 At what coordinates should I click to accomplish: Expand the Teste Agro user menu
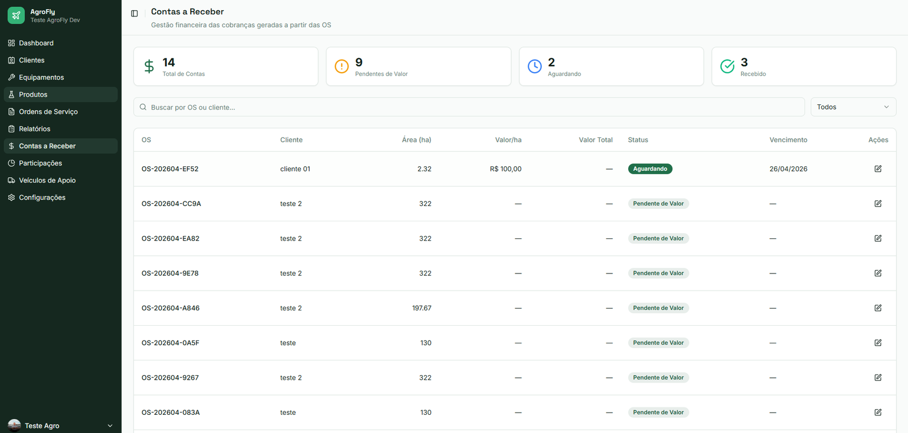61,426
